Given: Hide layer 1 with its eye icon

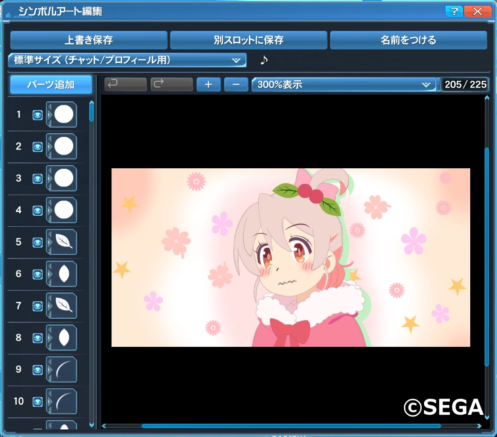Looking at the screenshot, I should pyautogui.click(x=37, y=115).
